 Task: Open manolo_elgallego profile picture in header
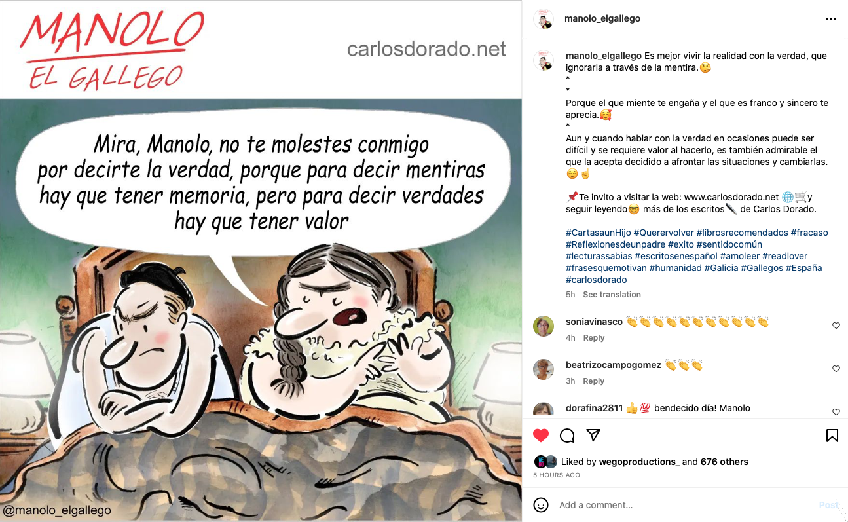pos(544,19)
